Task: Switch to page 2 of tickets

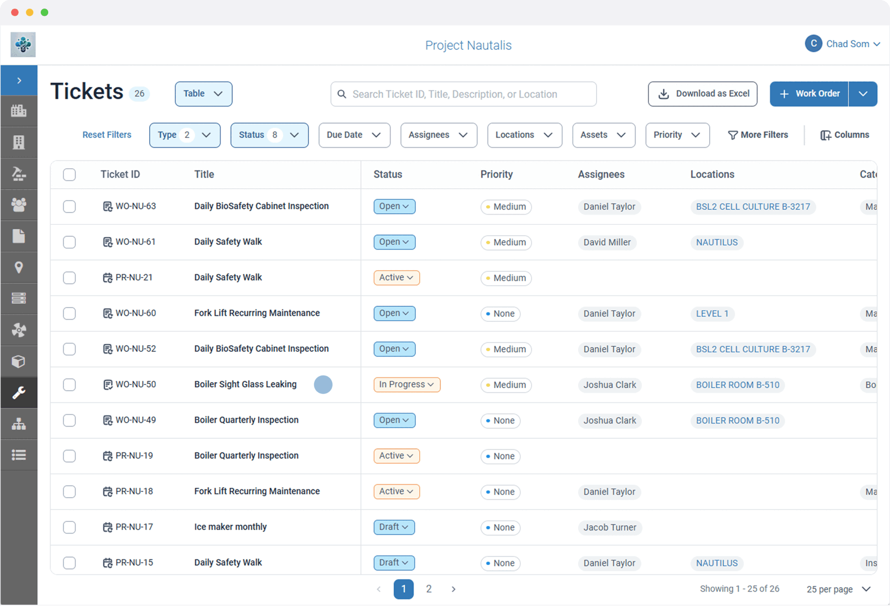Action: (x=429, y=589)
